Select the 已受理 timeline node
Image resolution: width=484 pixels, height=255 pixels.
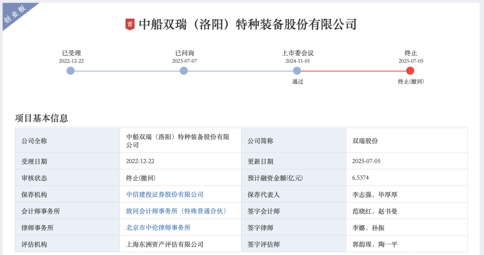pos(71,71)
